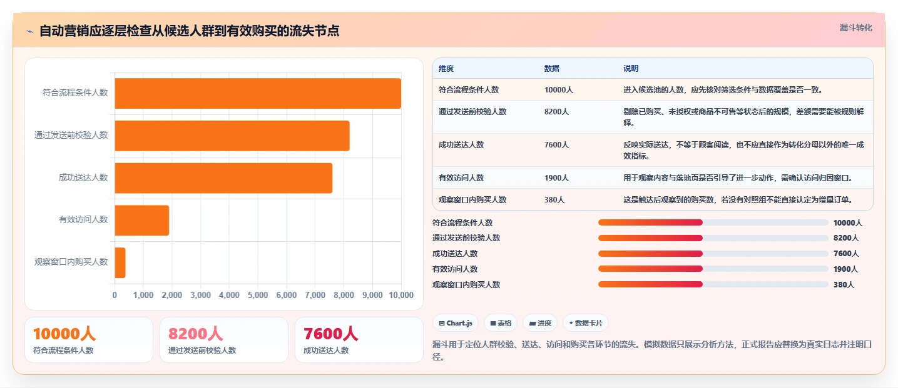
Task: Click the x-axis label 10,000
Action: coord(401,295)
